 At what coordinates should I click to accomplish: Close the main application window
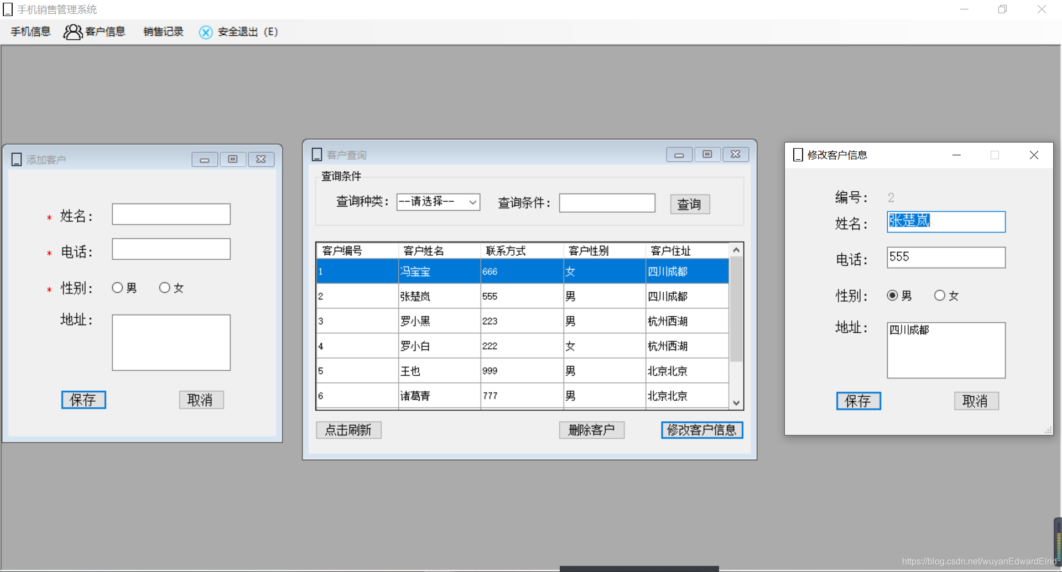tap(1042, 9)
